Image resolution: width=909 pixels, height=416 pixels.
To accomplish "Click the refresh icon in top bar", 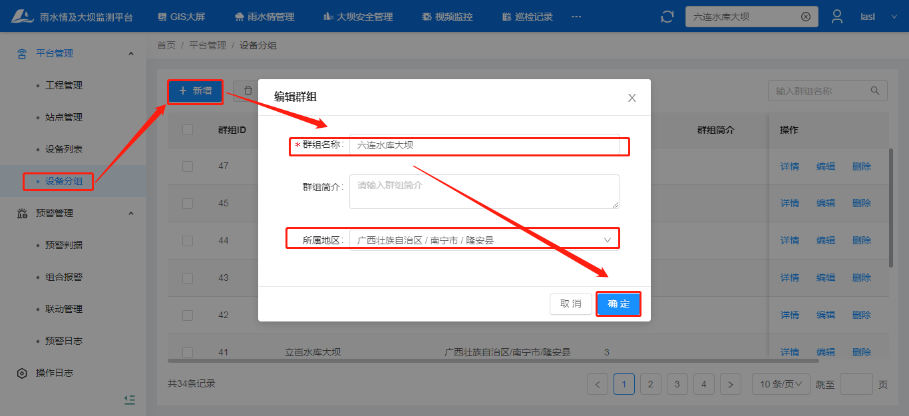I will coord(667,17).
